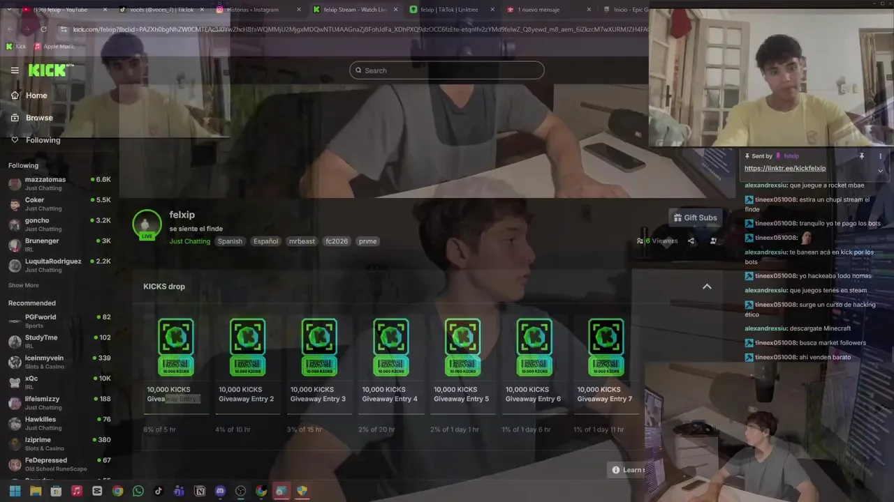This screenshot has height=502, width=894.
Task: Click the Search field
Action: coord(446,70)
